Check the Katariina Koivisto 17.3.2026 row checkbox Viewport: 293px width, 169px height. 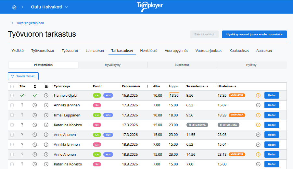click(12, 125)
